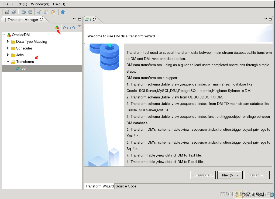Screen dimensions: 275x199
Task: Open the File menu
Action: [8, 4]
